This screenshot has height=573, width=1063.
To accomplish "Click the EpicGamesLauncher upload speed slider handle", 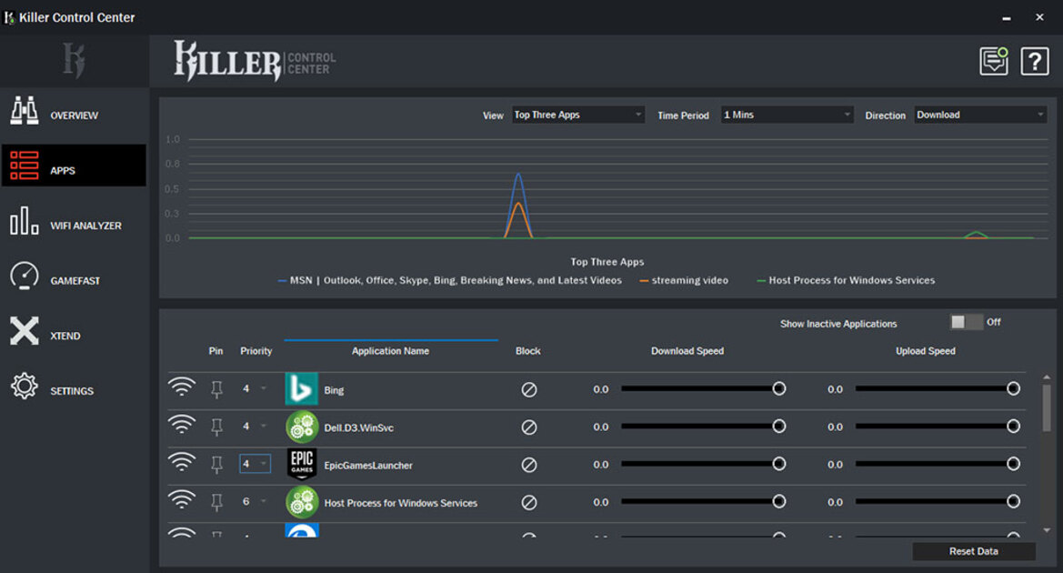I will click(x=1013, y=464).
